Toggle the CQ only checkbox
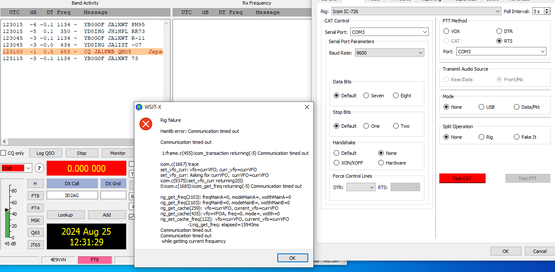The image size is (555, 272). click(3, 153)
